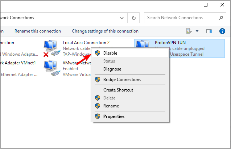Viewport: 231px width, 149px height.
Task: Expand the view options dropdown arrow
Action: pos(197,31)
